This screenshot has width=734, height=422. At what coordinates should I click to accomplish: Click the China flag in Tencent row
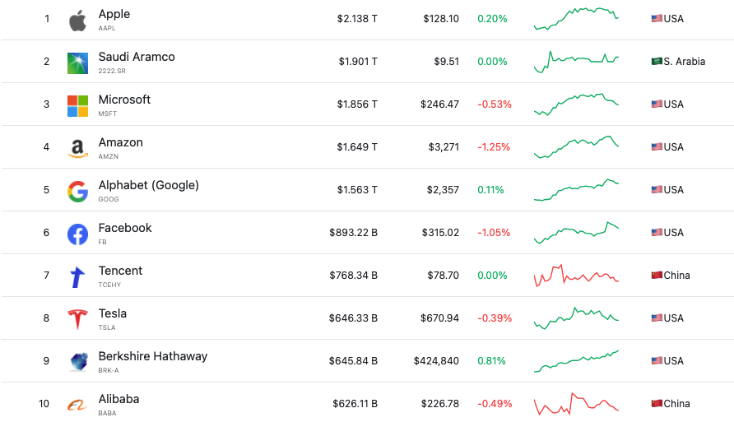(657, 275)
